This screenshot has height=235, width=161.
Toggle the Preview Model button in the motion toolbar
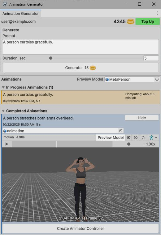point(111,138)
